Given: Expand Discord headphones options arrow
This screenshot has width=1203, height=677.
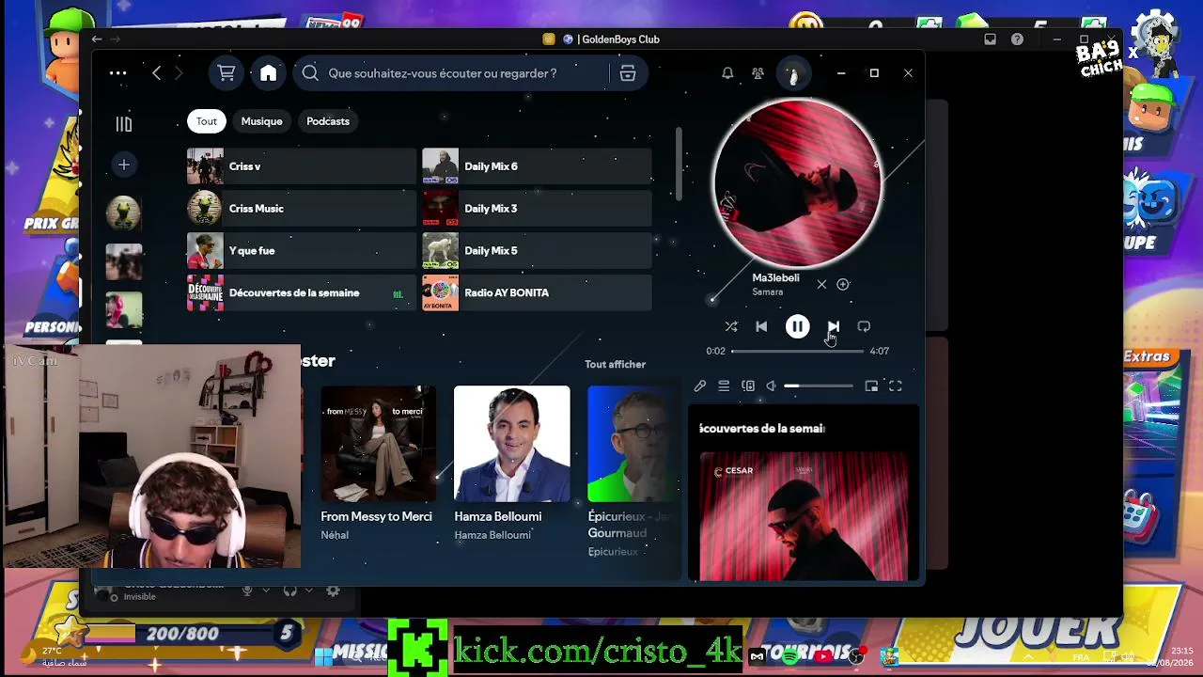Looking at the screenshot, I should (308, 590).
